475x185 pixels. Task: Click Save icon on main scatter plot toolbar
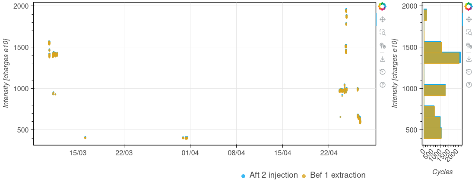click(383, 59)
